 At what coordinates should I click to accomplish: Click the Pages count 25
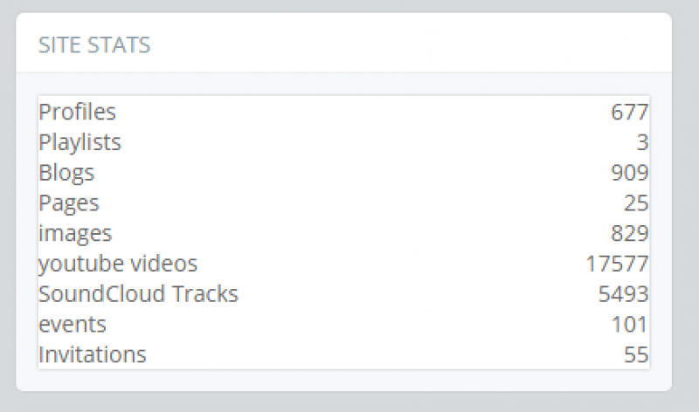[x=636, y=203]
